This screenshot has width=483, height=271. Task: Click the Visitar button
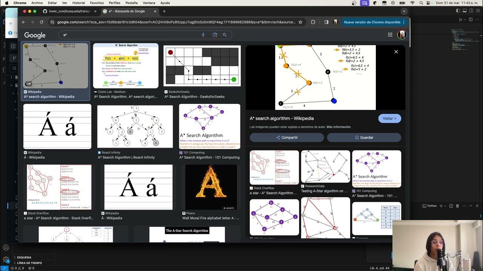pyautogui.click(x=389, y=118)
